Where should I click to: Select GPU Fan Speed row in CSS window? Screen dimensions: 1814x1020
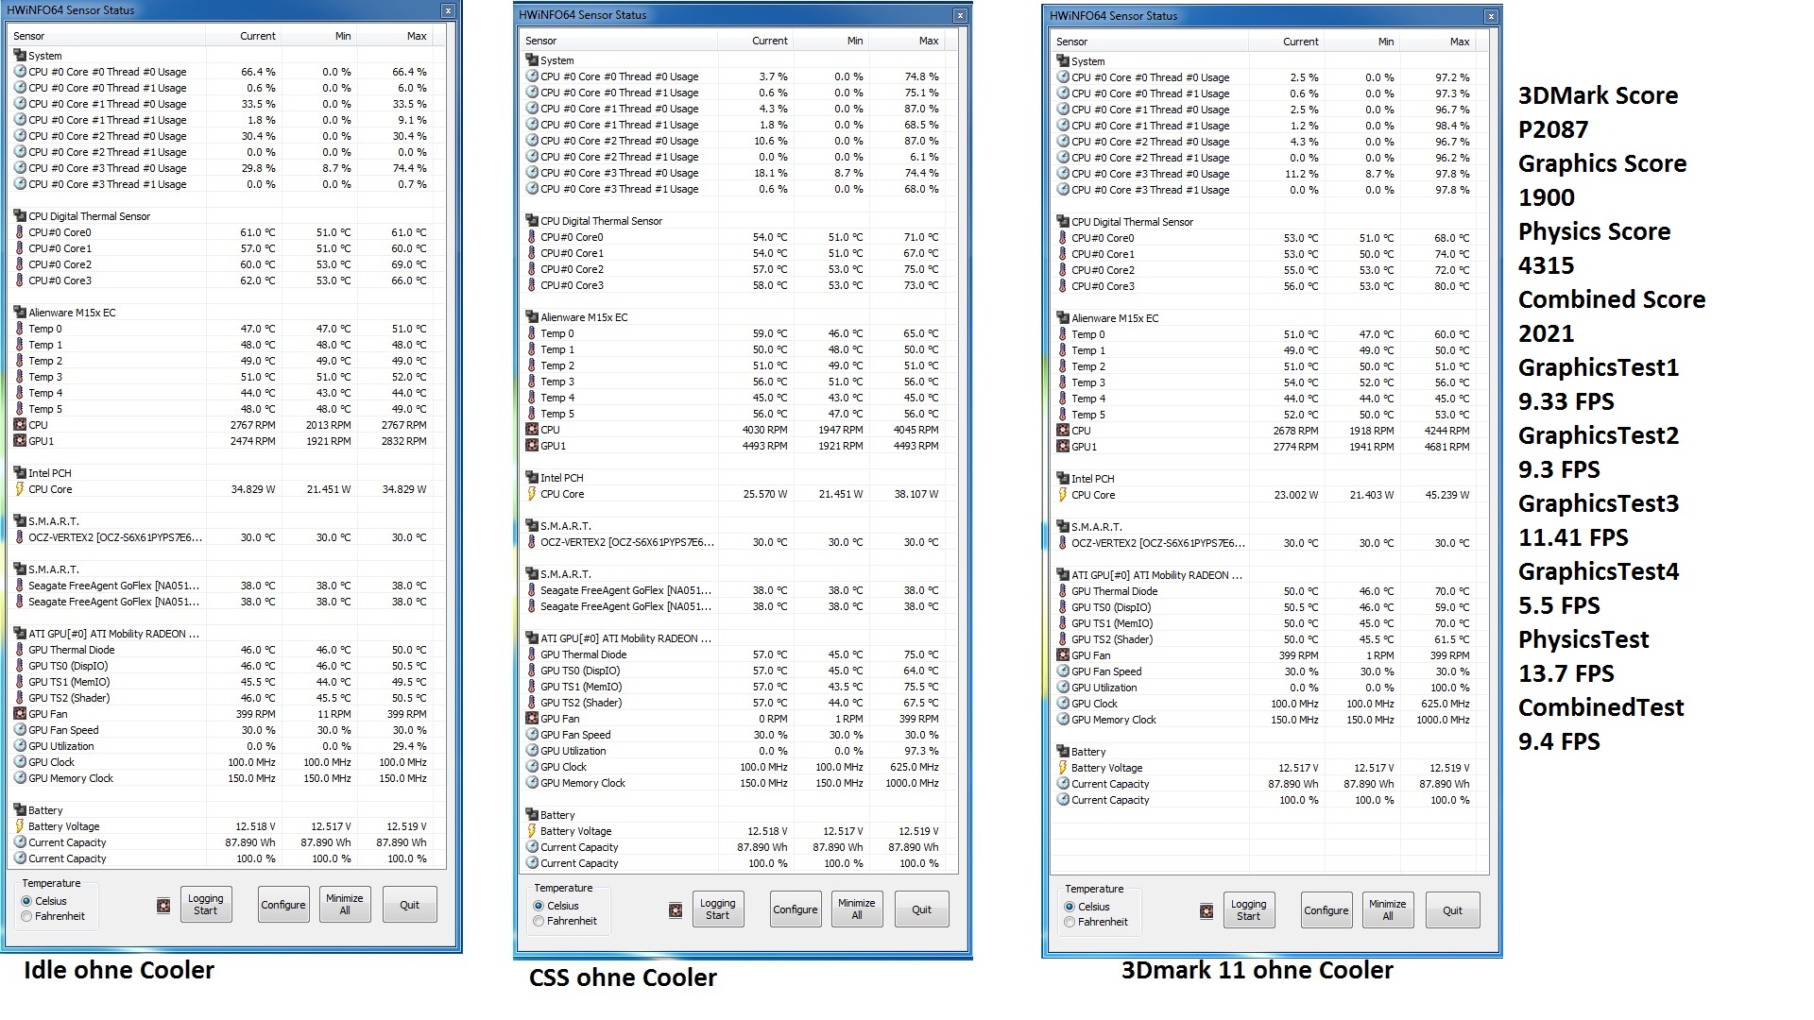733,735
